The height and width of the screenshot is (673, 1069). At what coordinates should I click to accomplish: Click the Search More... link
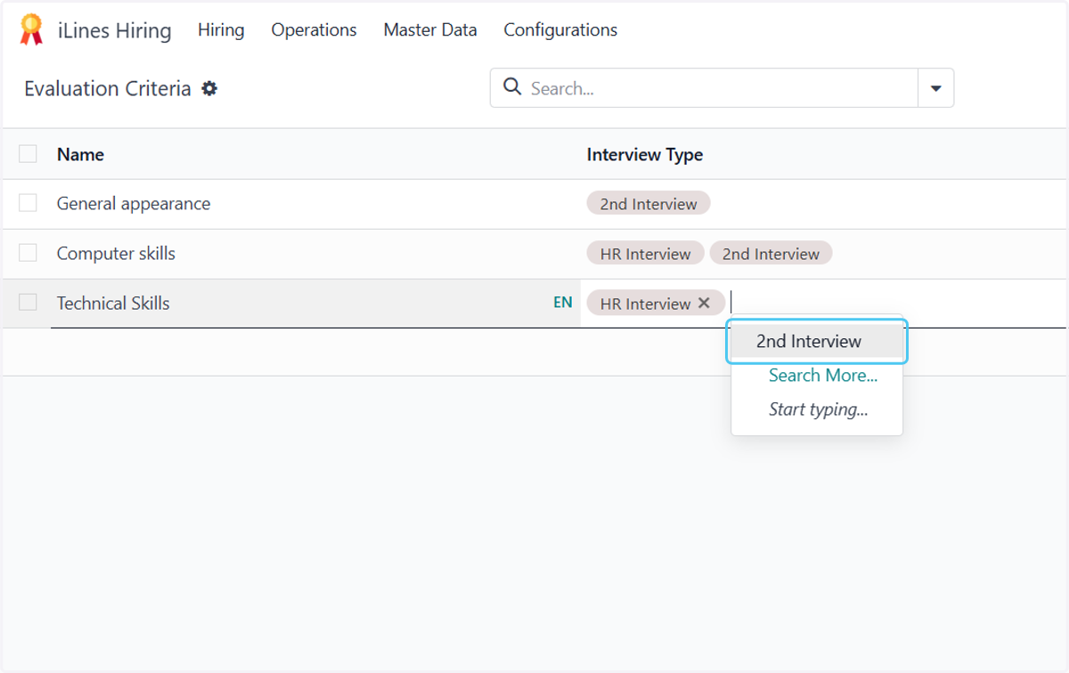point(823,376)
